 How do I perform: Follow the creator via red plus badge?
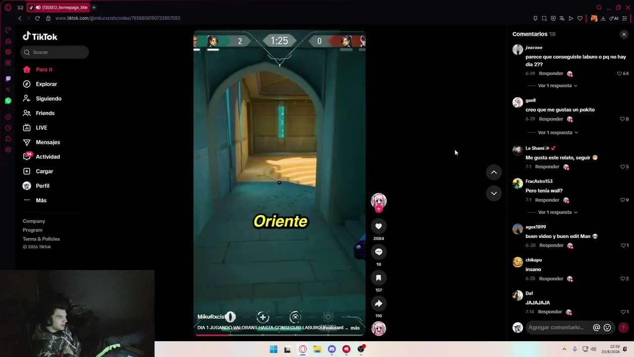(x=378, y=209)
